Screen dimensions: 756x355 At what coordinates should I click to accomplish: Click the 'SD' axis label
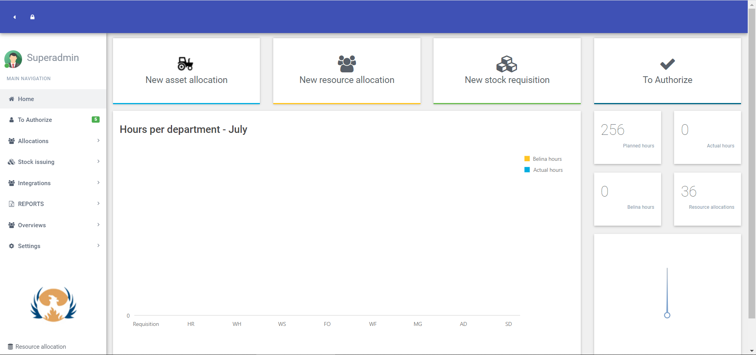(x=509, y=324)
